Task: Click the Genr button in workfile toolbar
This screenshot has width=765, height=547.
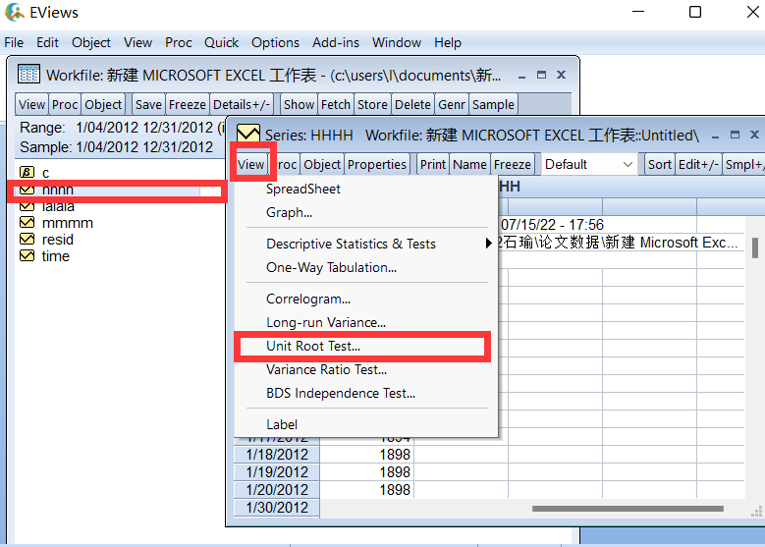Action: (x=452, y=104)
